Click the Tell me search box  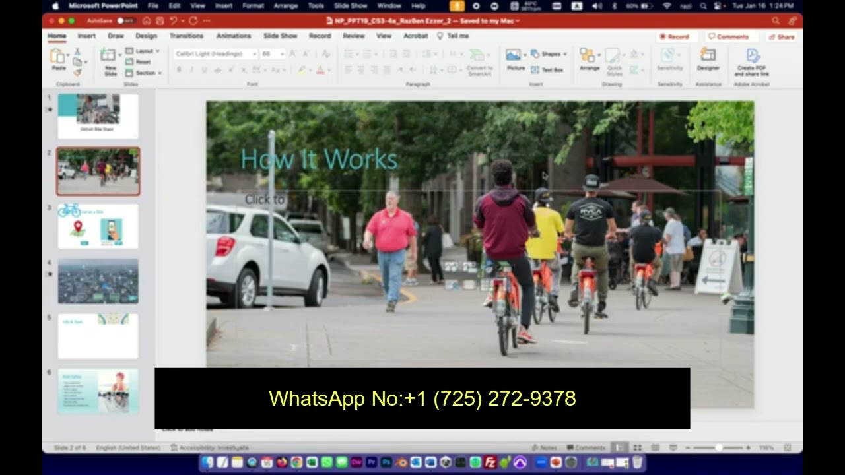click(454, 36)
